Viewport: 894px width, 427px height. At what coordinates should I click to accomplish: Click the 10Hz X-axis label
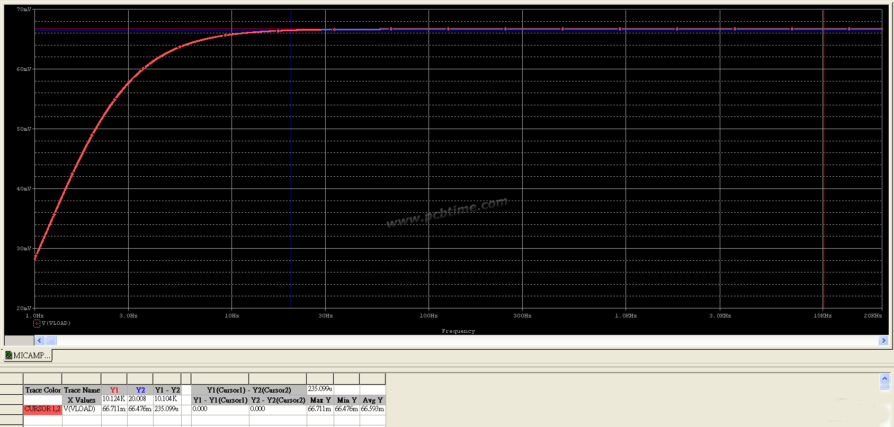click(232, 316)
